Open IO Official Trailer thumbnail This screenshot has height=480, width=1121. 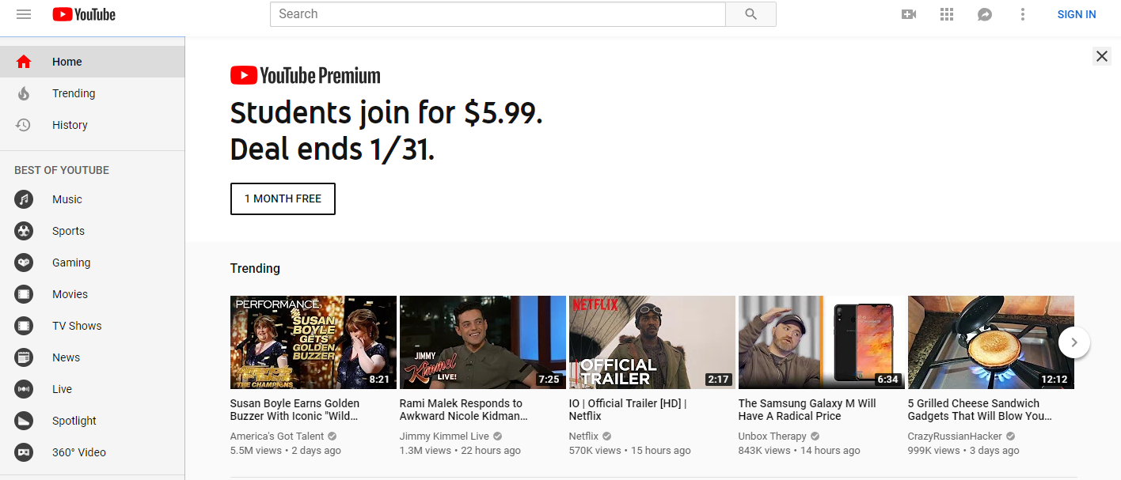coord(652,342)
